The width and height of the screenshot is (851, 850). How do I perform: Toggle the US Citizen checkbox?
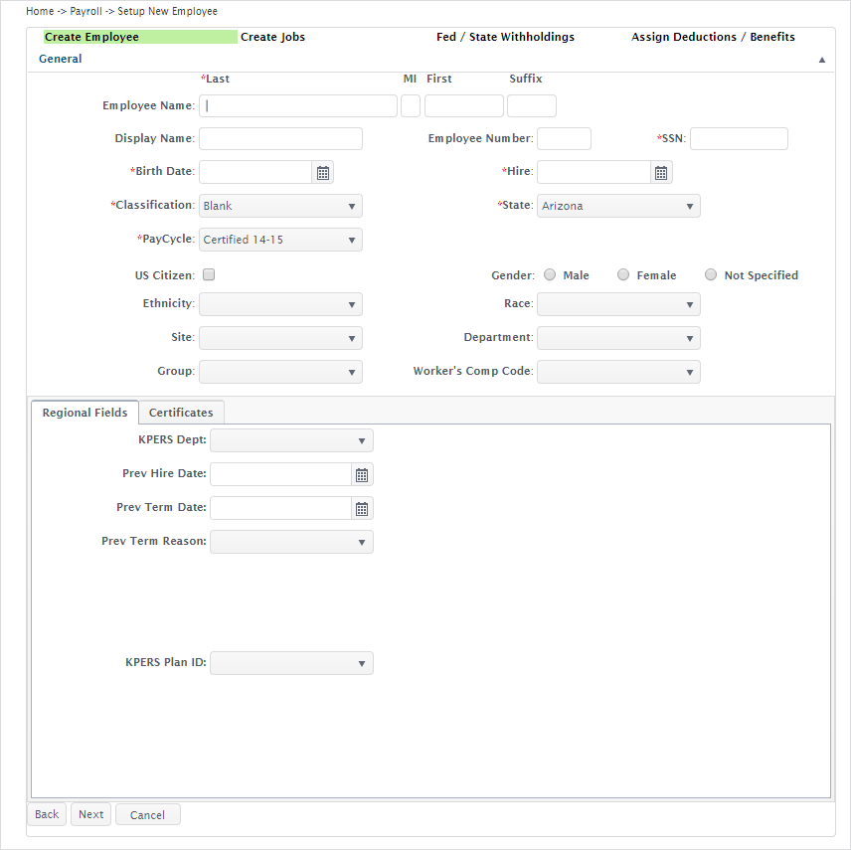point(209,274)
